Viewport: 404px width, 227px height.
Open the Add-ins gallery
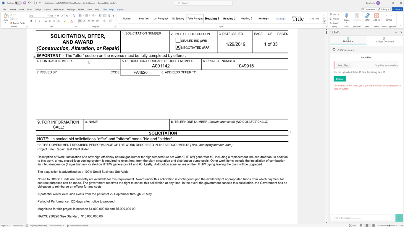[376, 17]
